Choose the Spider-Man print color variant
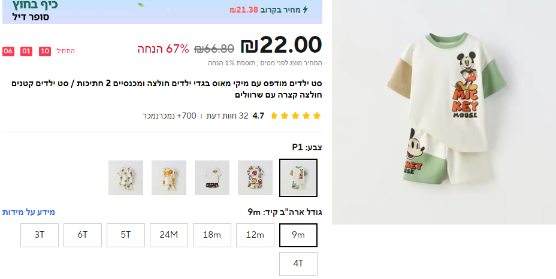This screenshot has width=556, height=279. pyautogui.click(x=255, y=178)
